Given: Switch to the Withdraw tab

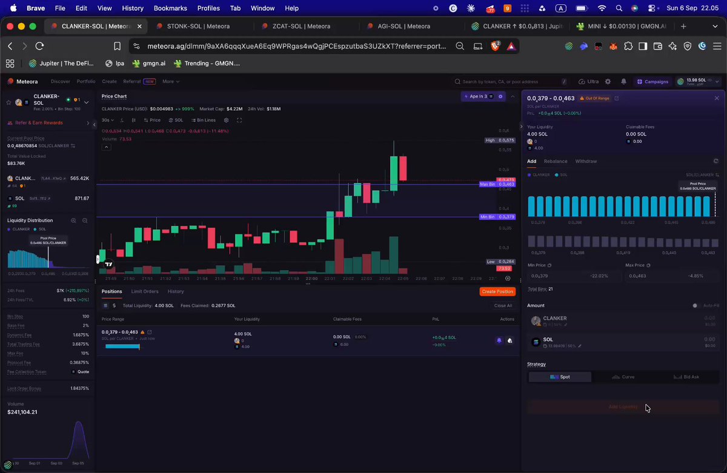Looking at the screenshot, I should (586, 161).
